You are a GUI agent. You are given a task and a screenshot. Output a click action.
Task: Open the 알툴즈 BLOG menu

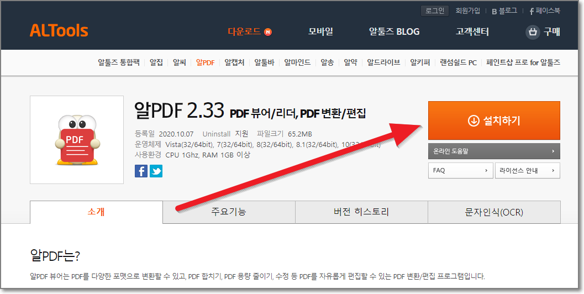point(394,32)
